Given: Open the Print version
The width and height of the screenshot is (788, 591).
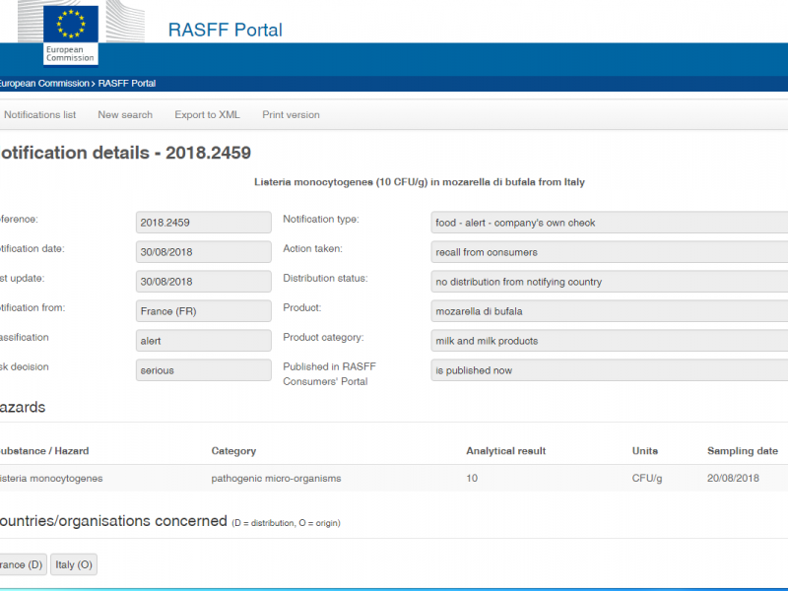Looking at the screenshot, I should 291,114.
